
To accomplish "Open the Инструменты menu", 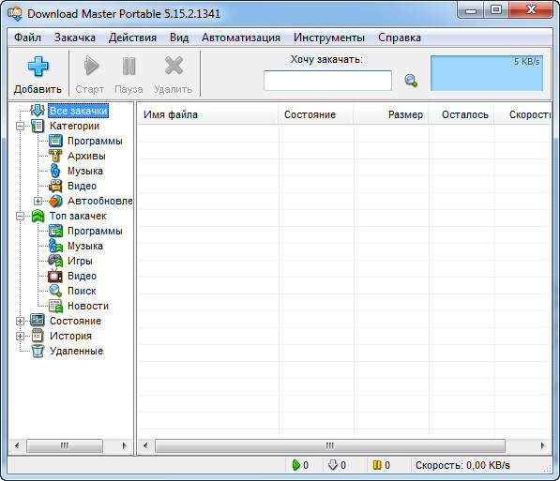I will [x=329, y=38].
